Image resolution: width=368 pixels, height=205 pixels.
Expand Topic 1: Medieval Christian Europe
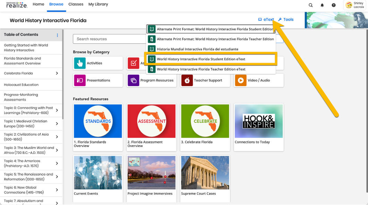click(x=57, y=124)
